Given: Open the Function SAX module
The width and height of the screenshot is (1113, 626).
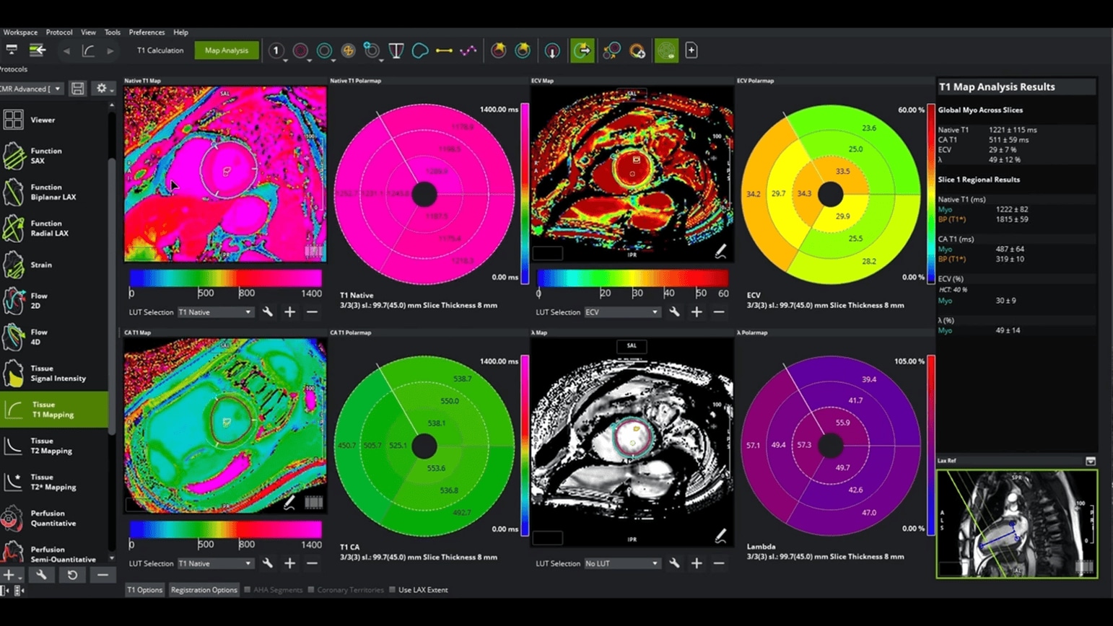Looking at the screenshot, I should pyautogui.click(x=54, y=156).
